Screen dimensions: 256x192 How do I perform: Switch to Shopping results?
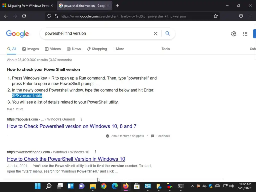point(97,49)
